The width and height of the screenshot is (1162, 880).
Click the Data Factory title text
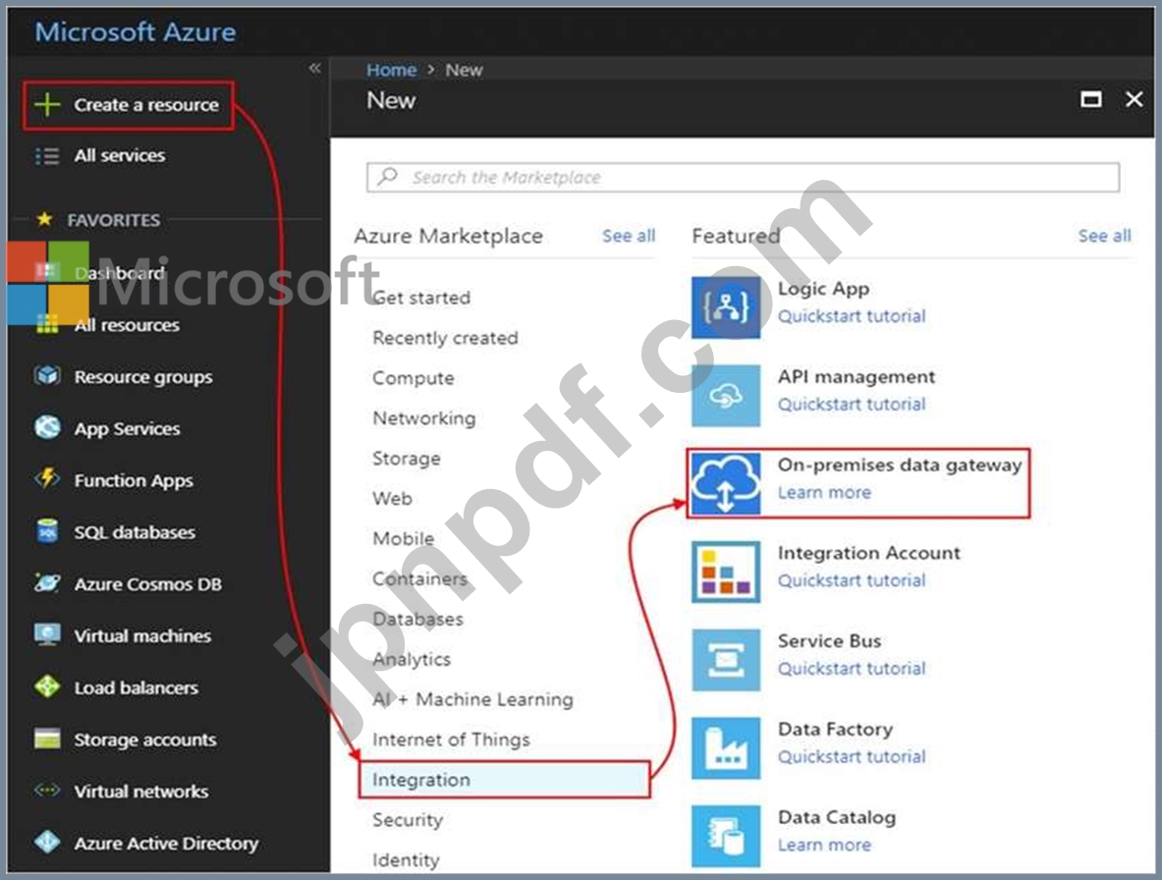835,730
